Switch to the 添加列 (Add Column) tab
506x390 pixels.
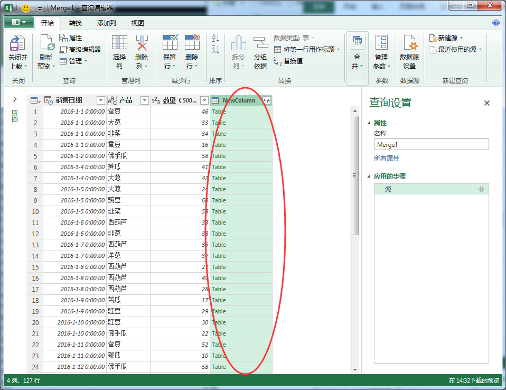point(107,23)
